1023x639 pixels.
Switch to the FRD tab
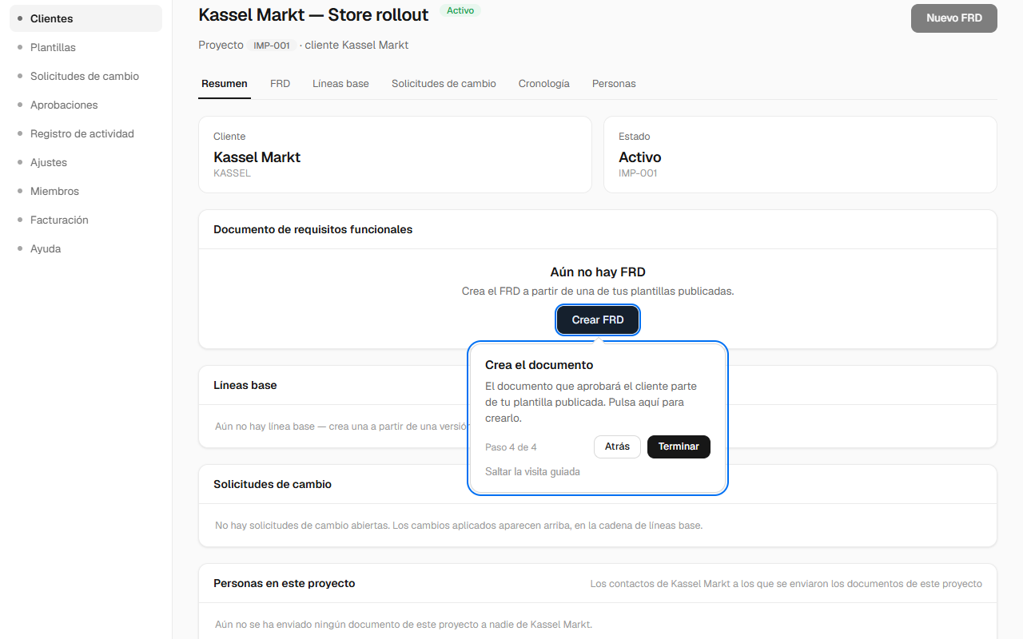click(280, 83)
